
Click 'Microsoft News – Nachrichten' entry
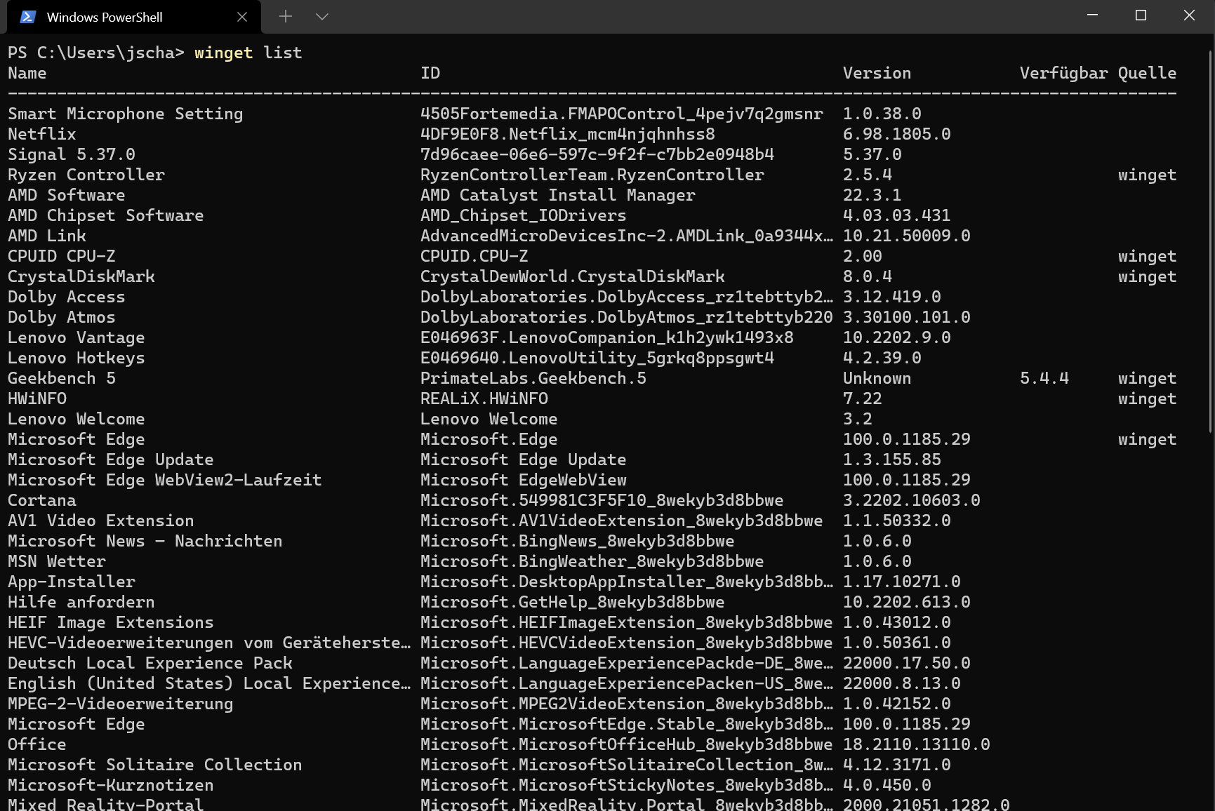tap(145, 541)
